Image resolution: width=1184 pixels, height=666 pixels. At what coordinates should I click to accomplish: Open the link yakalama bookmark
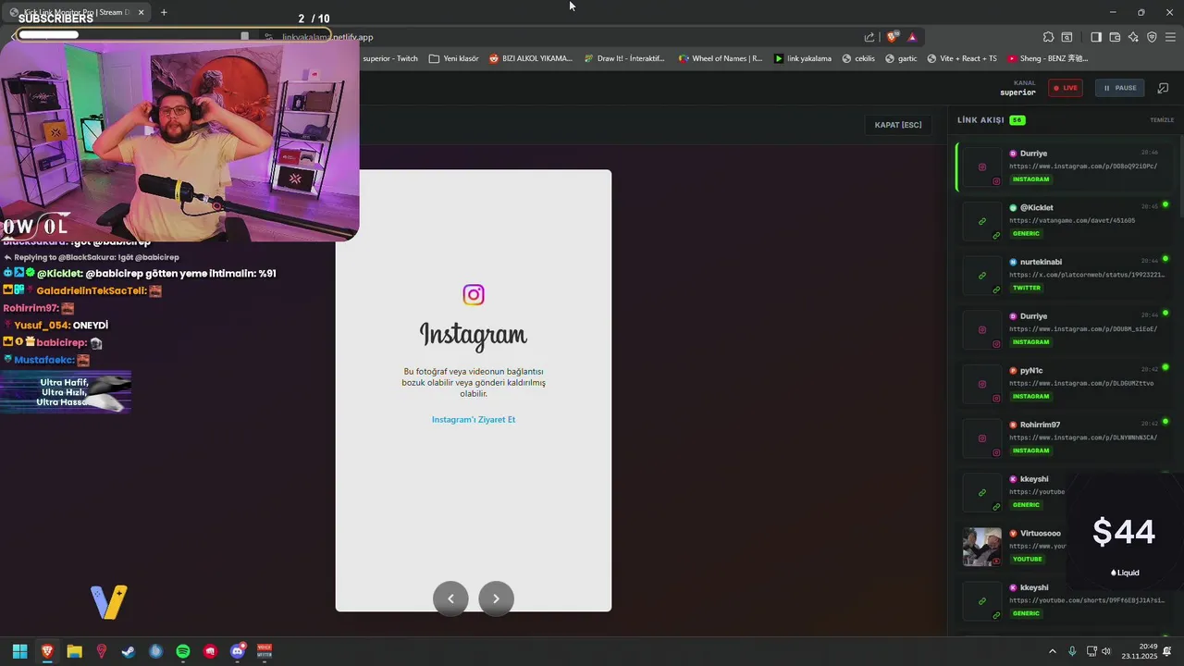[803, 58]
